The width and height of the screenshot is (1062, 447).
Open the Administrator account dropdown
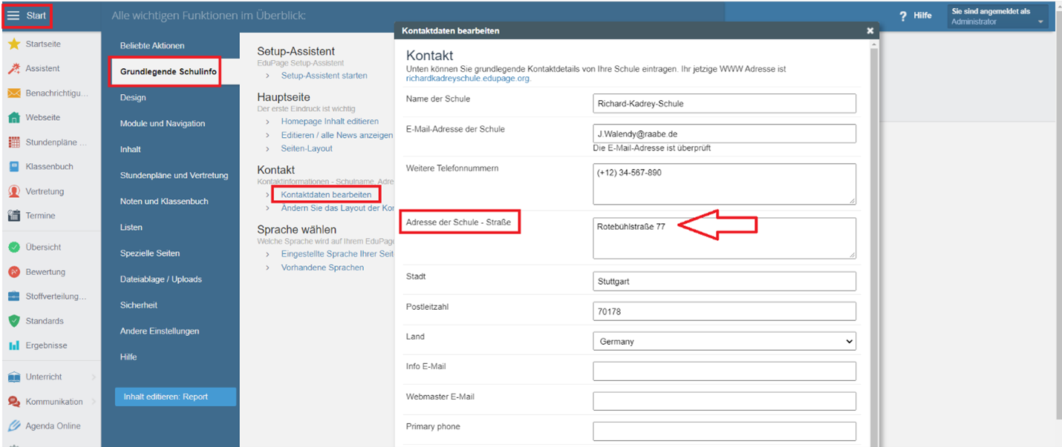coord(998,17)
